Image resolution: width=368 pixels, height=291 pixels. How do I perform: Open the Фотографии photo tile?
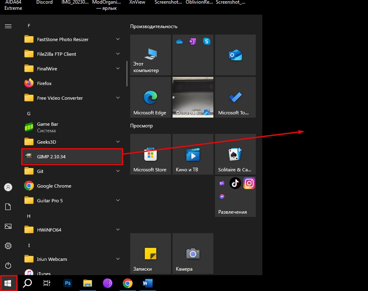(x=193, y=97)
